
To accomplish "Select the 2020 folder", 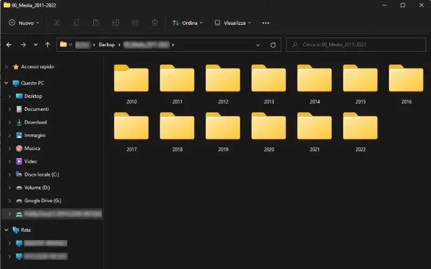I will point(269,132).
